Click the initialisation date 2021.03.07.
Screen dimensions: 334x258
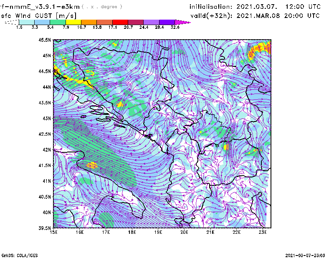tap(257, 7)
